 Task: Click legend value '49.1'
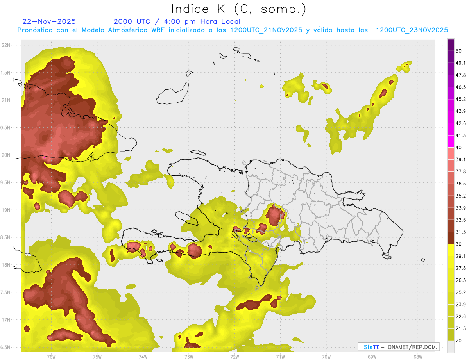click(x=461, y=63)
